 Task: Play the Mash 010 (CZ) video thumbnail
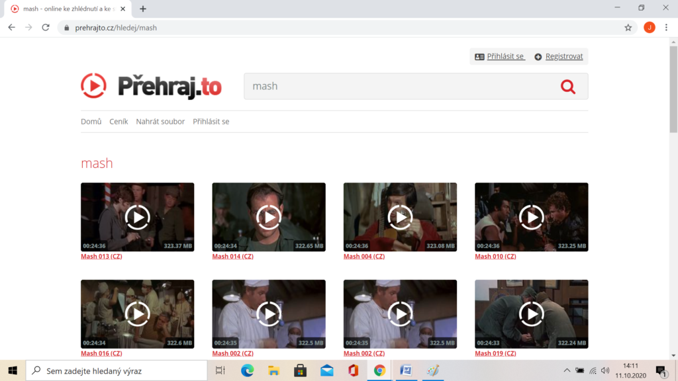[x=532, y=217]
